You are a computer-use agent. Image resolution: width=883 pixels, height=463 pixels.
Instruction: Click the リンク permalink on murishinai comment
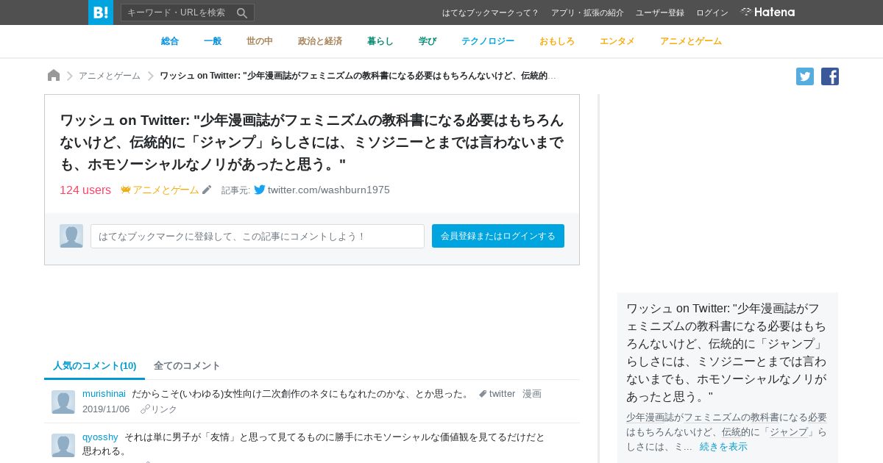(159, 409)
